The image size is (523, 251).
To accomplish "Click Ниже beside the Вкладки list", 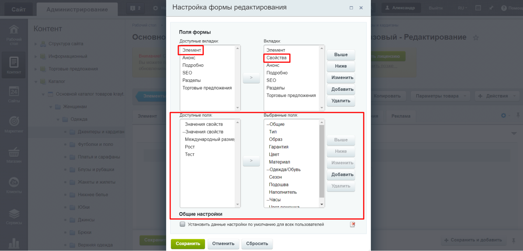I will pyautogui.click(x=341, y=66).
